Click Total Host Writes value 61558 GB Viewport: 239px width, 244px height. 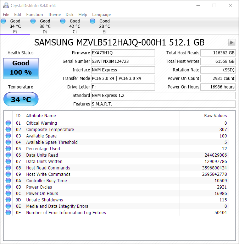(x=218, y=61)
